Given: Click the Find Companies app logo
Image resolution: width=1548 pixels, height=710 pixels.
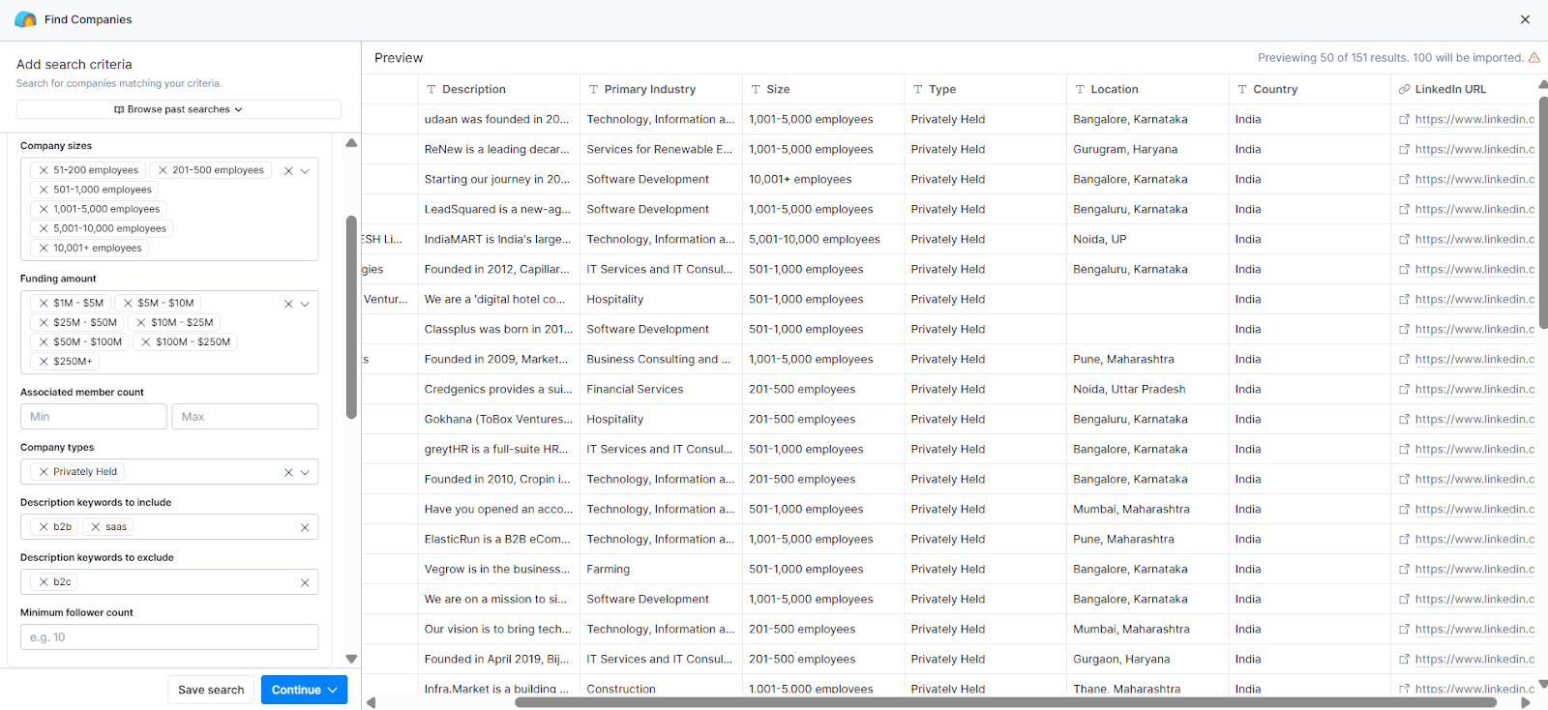Looking at the screenshot, I should (26, 19).
